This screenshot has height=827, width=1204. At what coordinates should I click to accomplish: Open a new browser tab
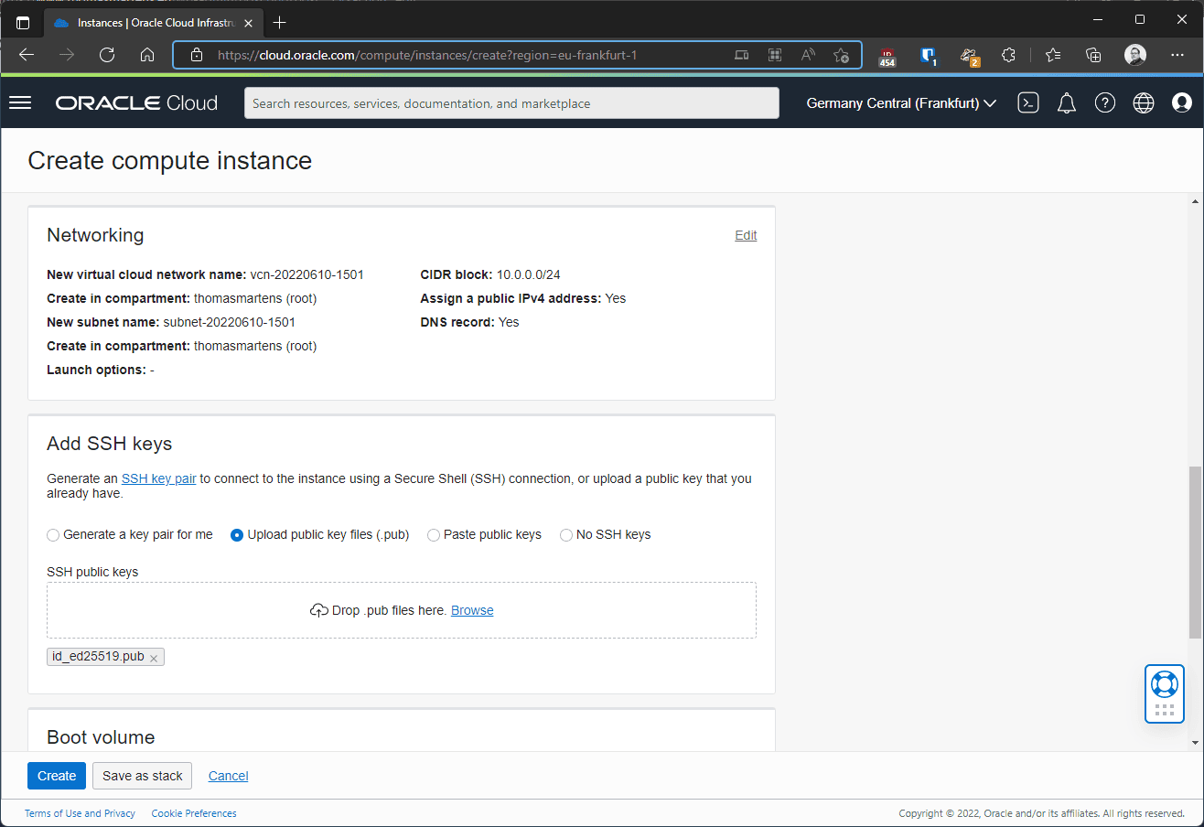280,22
